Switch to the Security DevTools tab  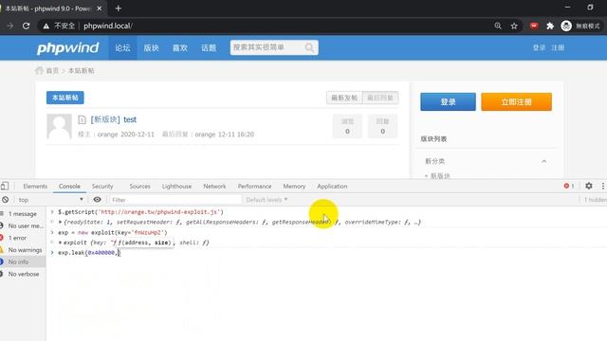tap(102, 186)
